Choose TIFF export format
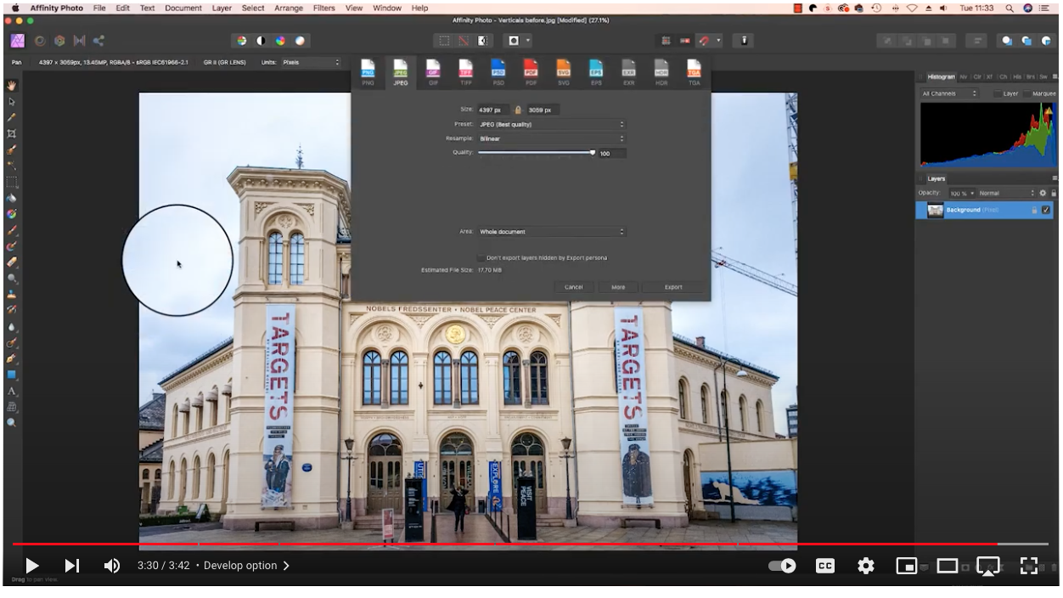The width and height of the screenshot is (1063, 598). pyautogui.click(x=466, y=72)
